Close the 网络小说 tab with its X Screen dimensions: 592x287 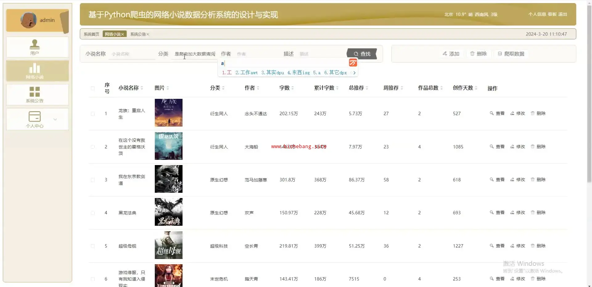[122, 34]
